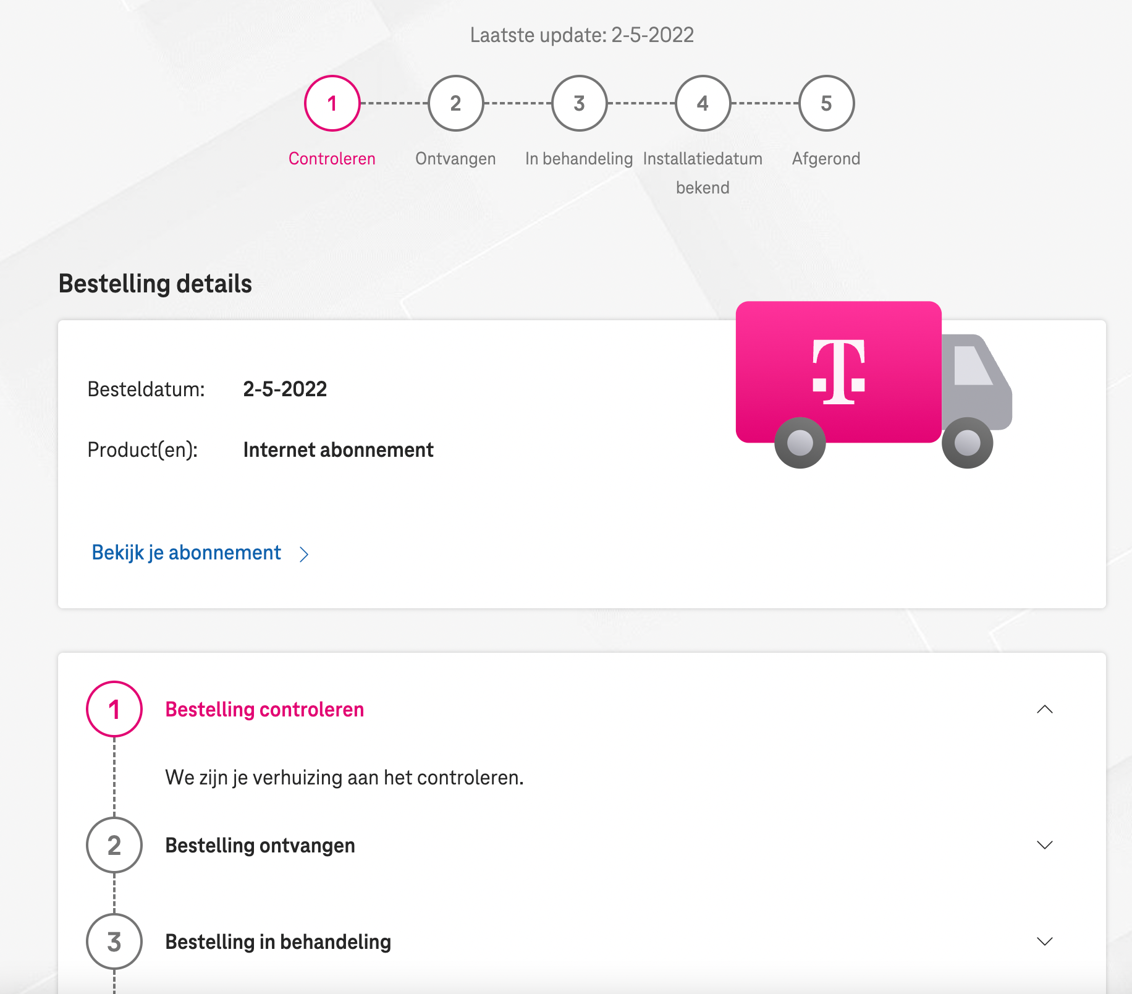Screen dimensions: 1132x994
Task: Expand the Bestelling ontvangen section chevron
Action: [1045, 845]
